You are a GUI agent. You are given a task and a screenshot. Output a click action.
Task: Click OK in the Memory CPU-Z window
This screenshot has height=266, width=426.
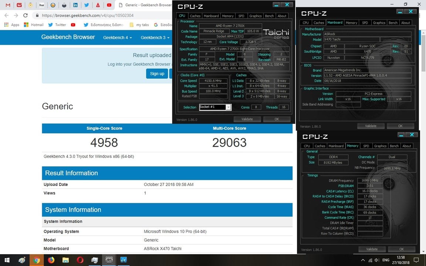[x=402, y=249]
